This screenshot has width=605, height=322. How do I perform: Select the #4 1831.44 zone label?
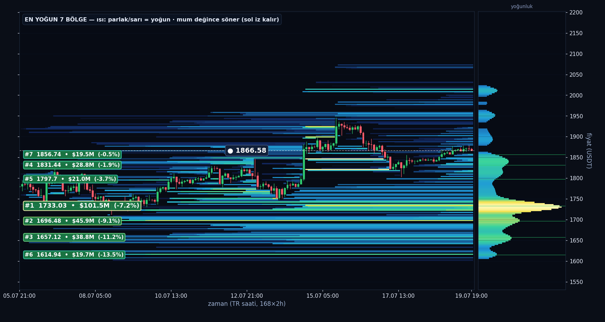(72, 165)
